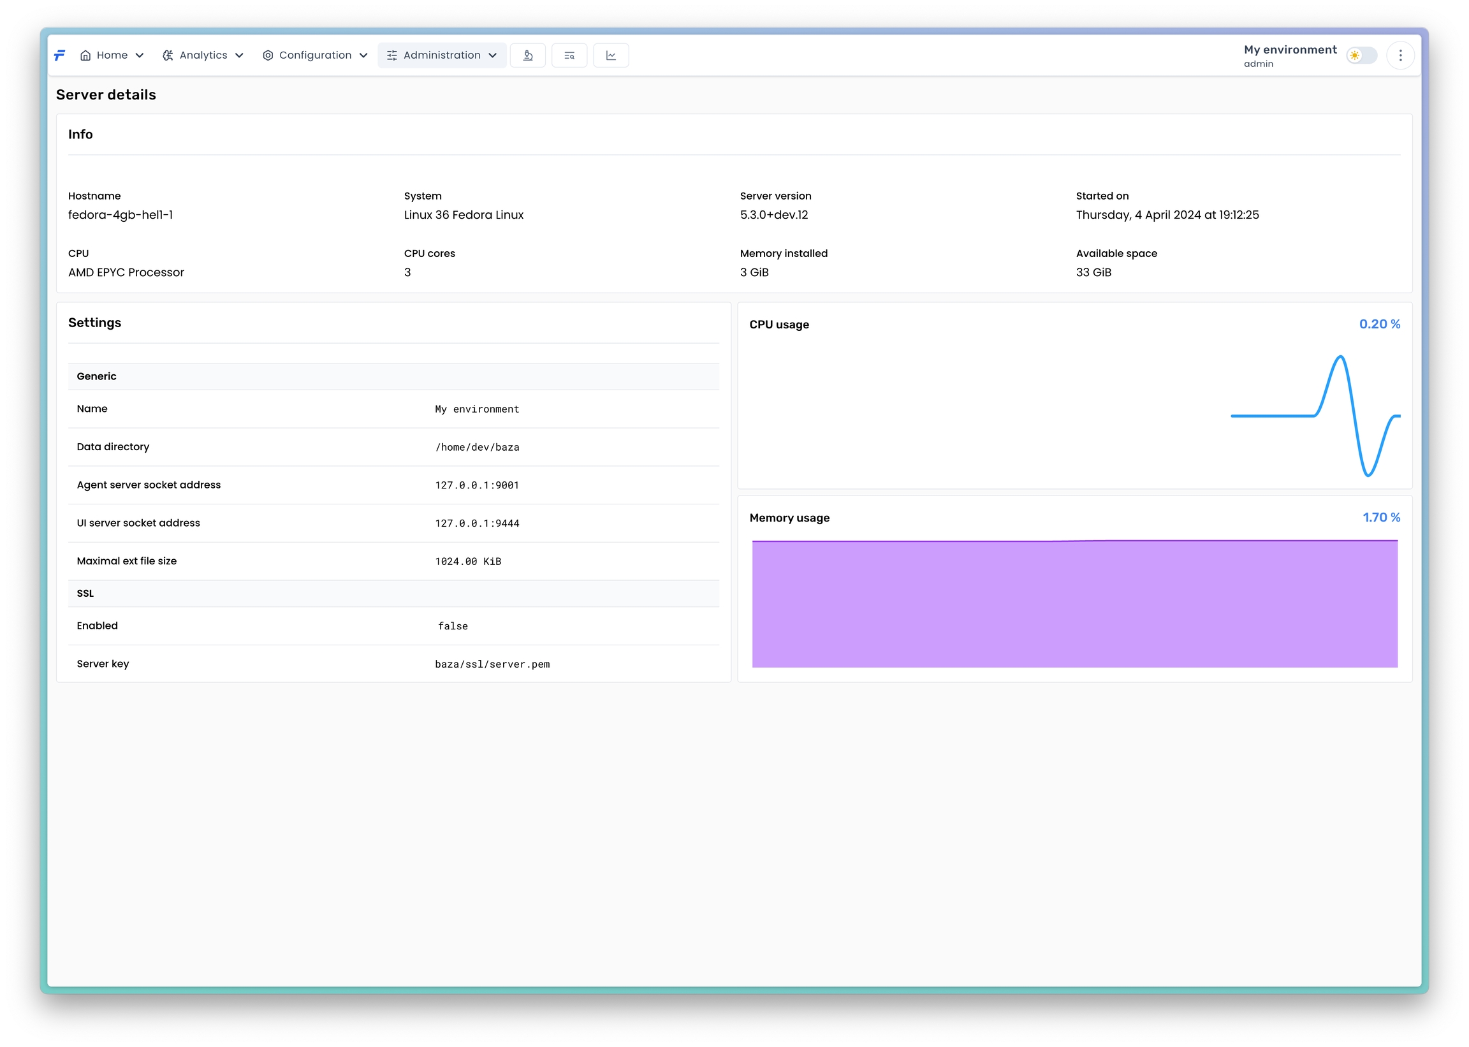Click the blue F application logo
The width and height of the screenshot is (1469, 1047).
tap(59, 55)
